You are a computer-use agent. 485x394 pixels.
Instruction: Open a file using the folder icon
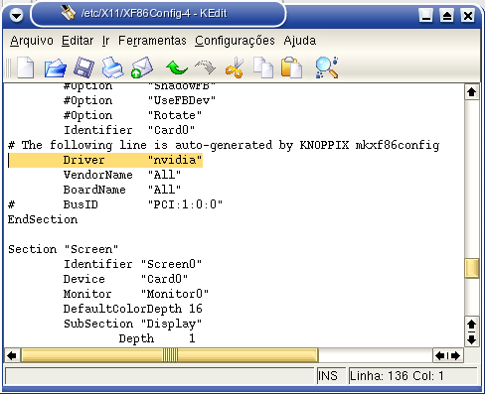pos(55,67)
